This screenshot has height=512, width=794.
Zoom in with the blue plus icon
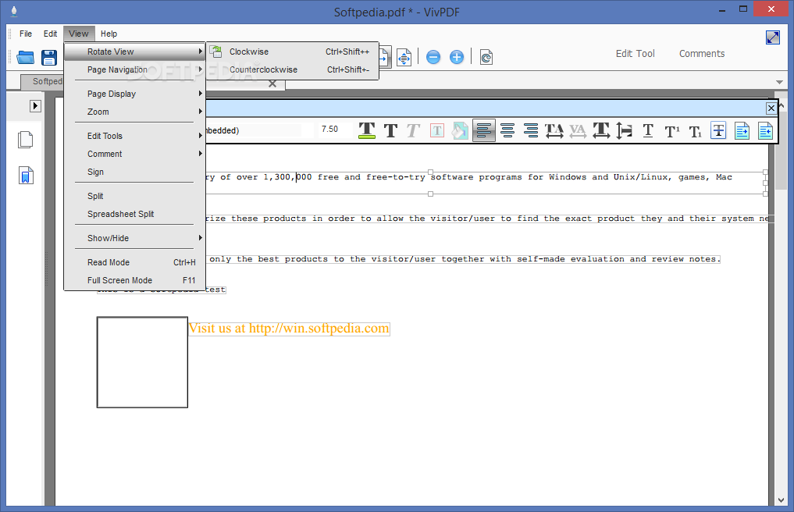(457, 57)
